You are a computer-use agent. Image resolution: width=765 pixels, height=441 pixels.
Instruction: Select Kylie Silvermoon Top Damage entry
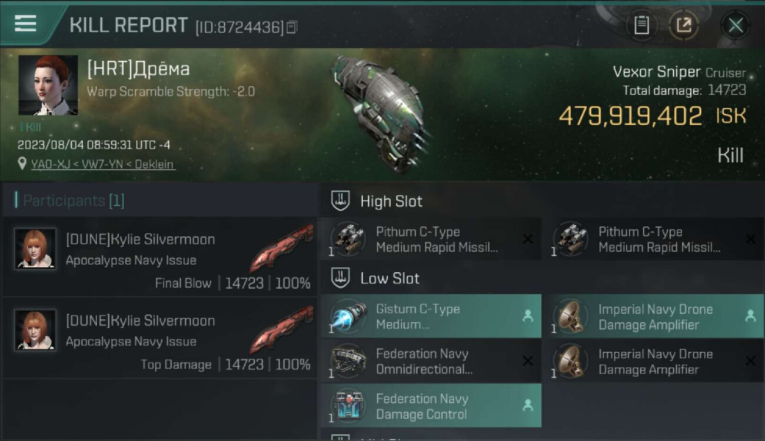coord(160,339)
